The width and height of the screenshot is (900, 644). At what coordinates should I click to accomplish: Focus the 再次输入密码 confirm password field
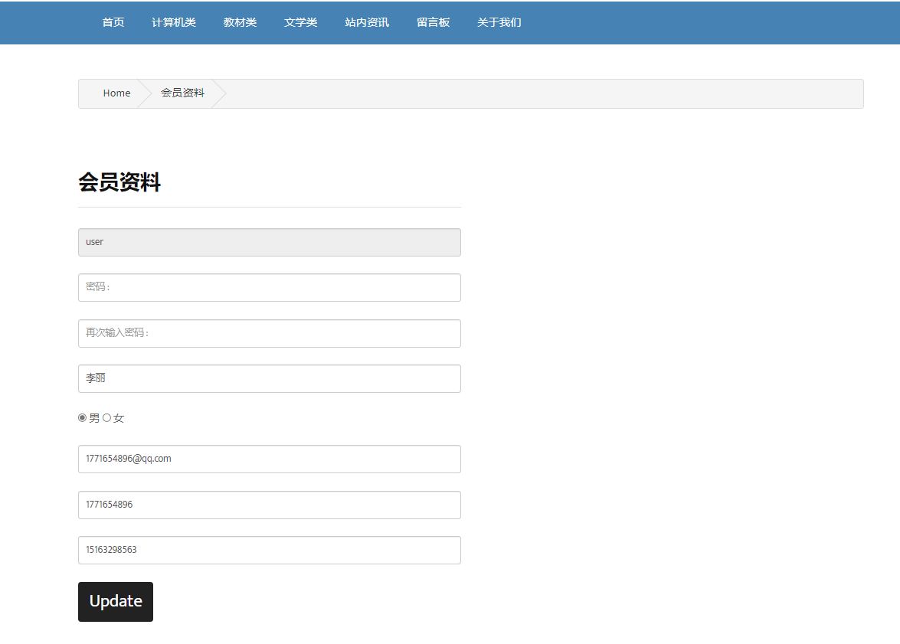click(x=269, y=333)
